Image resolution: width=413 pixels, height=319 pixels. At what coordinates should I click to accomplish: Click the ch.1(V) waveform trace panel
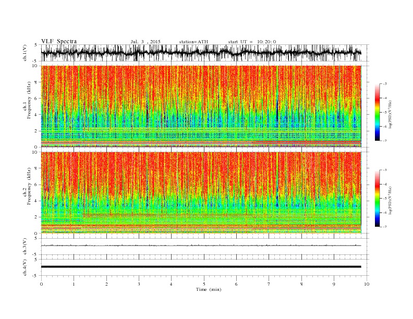(205, 53)
